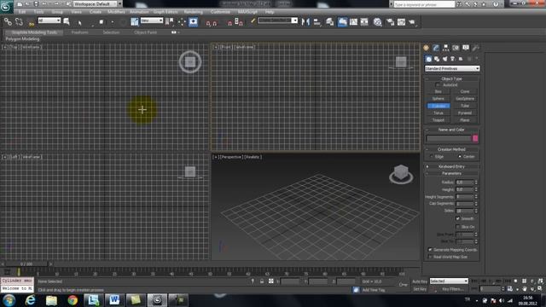Click the Torus primitive button
The height and width of the screenshot is (307, 546).
[438, 113]
